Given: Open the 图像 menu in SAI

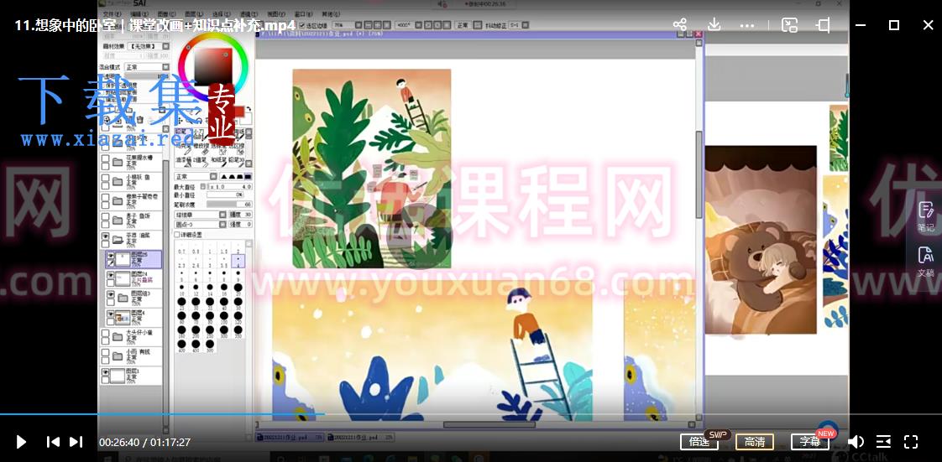Looking at the screenshot, I should pos(166,13).
